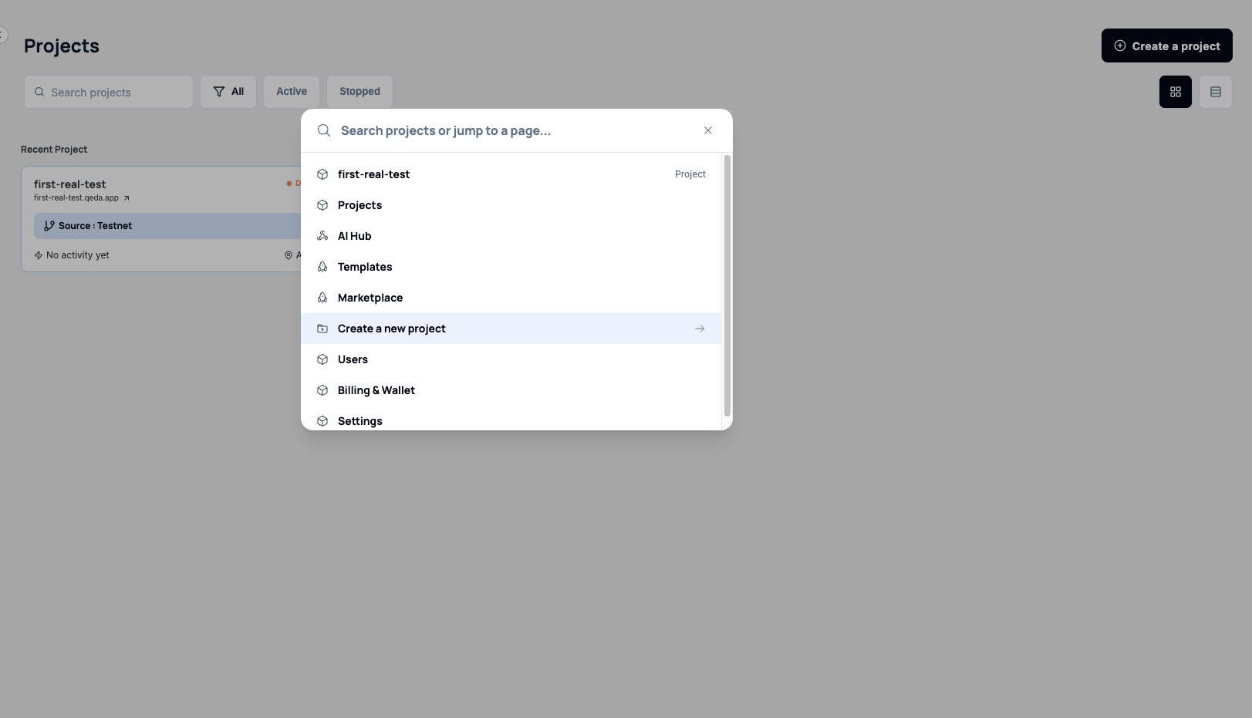
Task: Click the Source : Testnet badge
Action: point(167,226)
